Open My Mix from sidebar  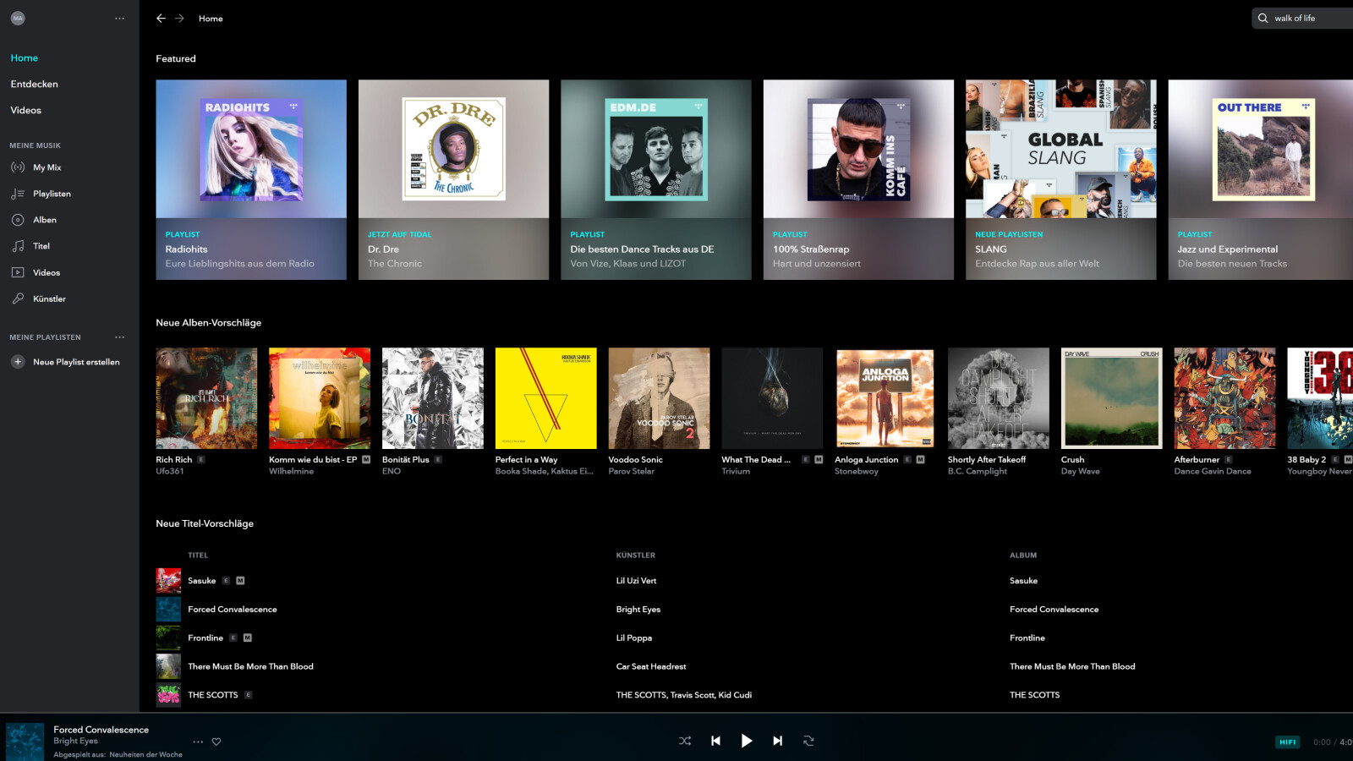click(47, 167)
